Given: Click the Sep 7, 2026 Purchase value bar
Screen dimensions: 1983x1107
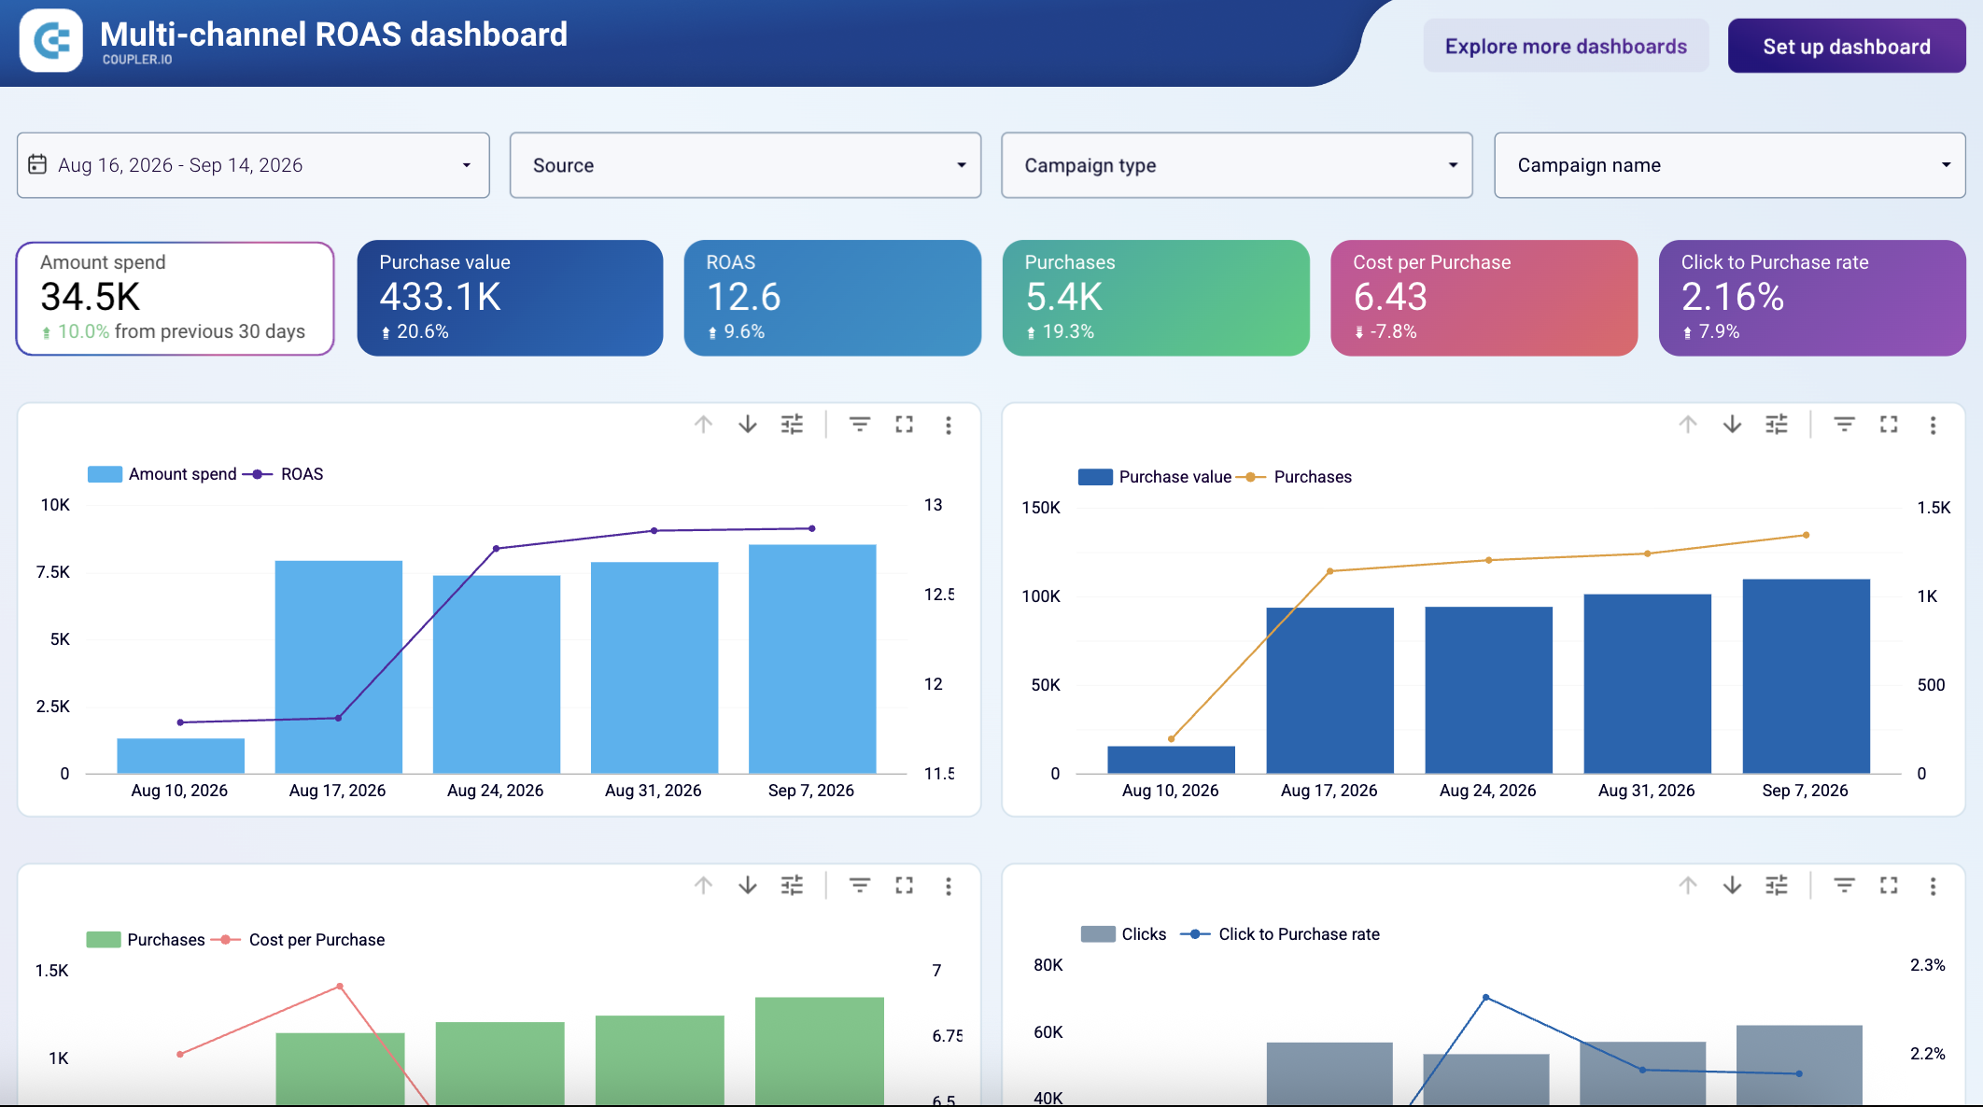Looking at the screenshot, I should pyautogui.click(x=1806, y=677).
